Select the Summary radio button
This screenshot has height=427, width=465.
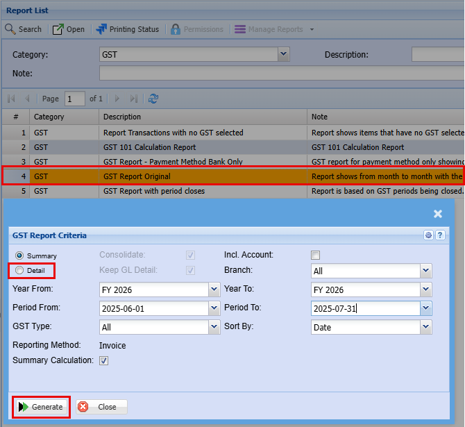[19, 256]
